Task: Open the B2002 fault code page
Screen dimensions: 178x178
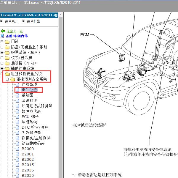Action: 28,160
